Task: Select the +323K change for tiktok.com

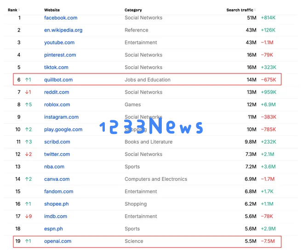Action: tap(268, 67)
